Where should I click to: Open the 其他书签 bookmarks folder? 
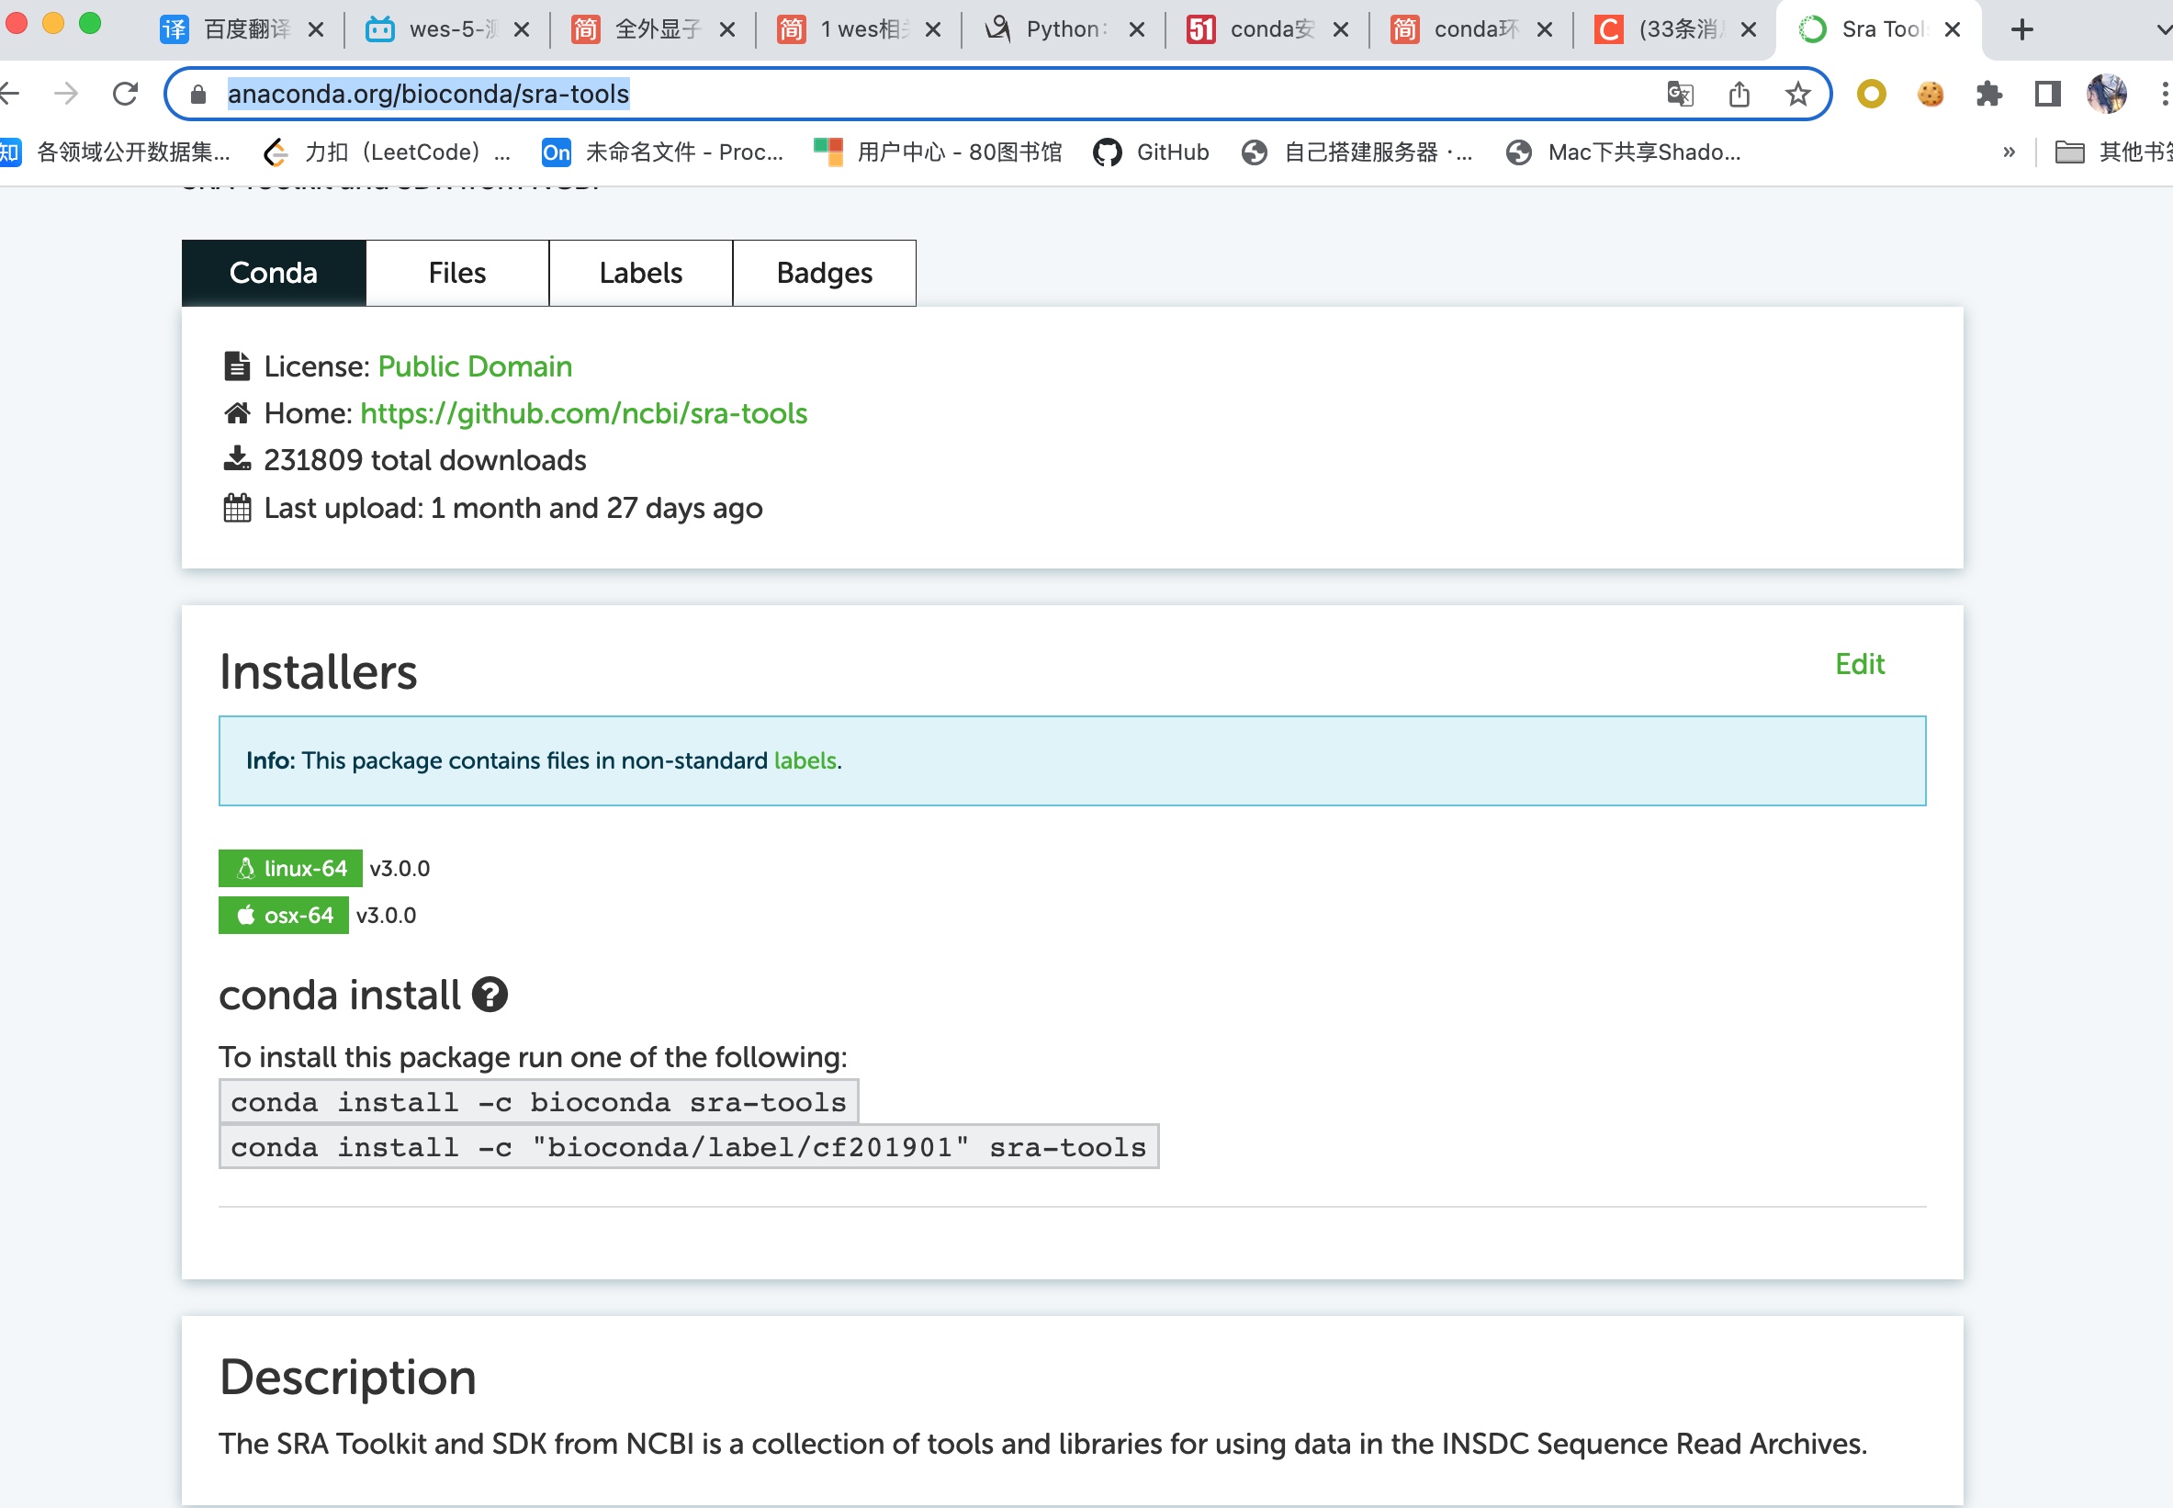[2114, 152]
